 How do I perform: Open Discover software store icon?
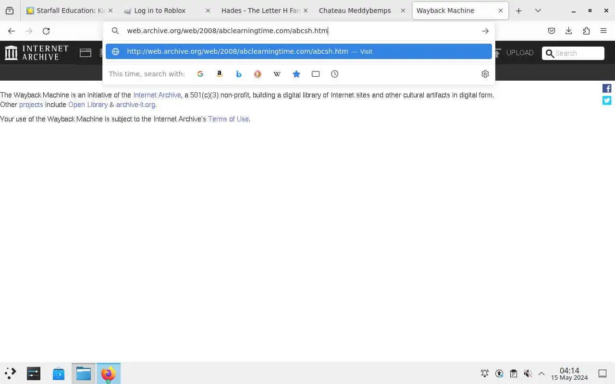click(59, 373)
